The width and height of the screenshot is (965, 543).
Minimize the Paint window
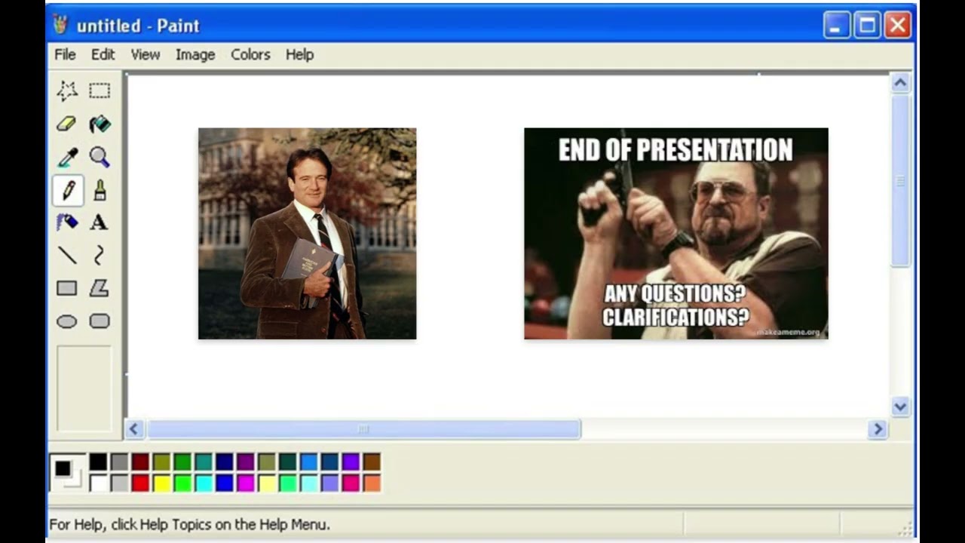click(836, 26)
